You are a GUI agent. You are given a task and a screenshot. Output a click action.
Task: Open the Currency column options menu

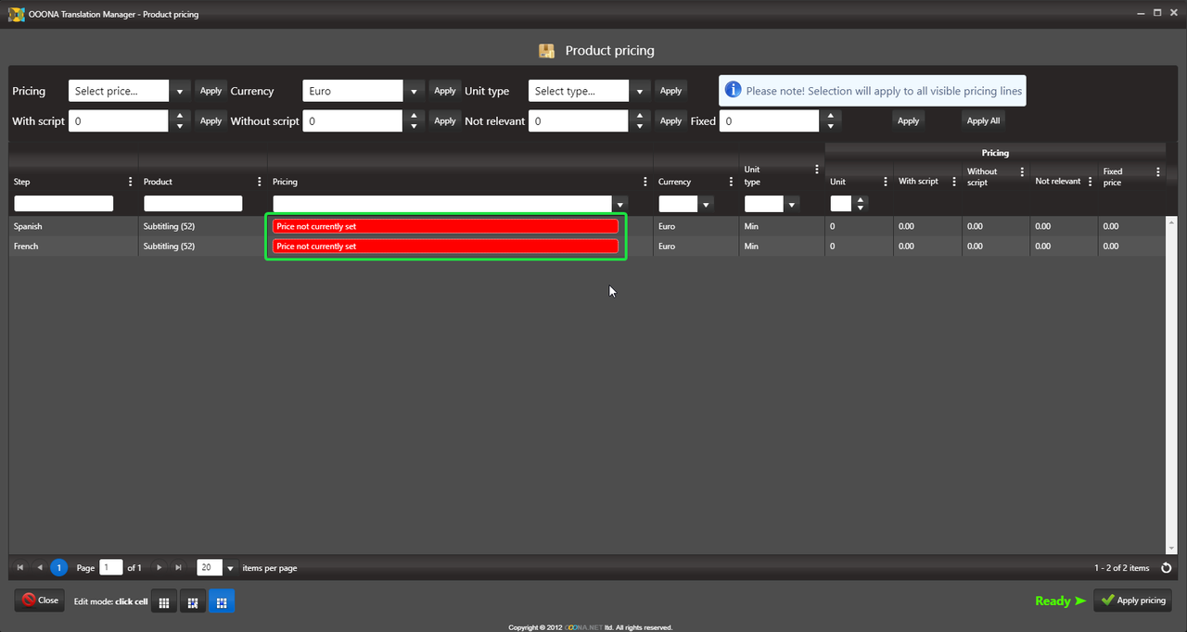click(x=731, y=182)
